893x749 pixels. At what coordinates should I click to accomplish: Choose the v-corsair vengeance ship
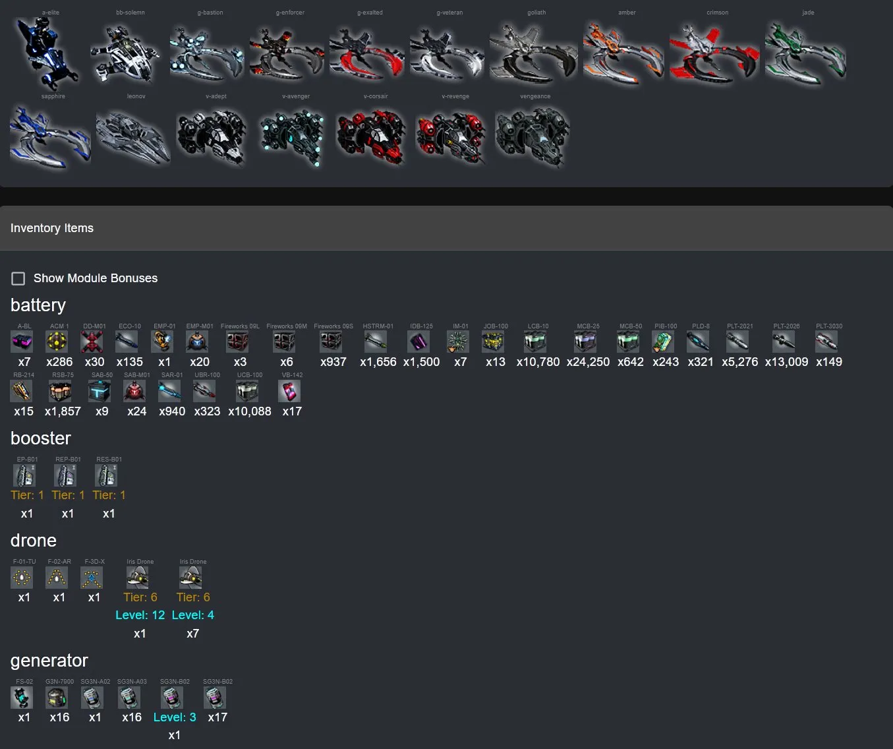click(x=371, y=137)
